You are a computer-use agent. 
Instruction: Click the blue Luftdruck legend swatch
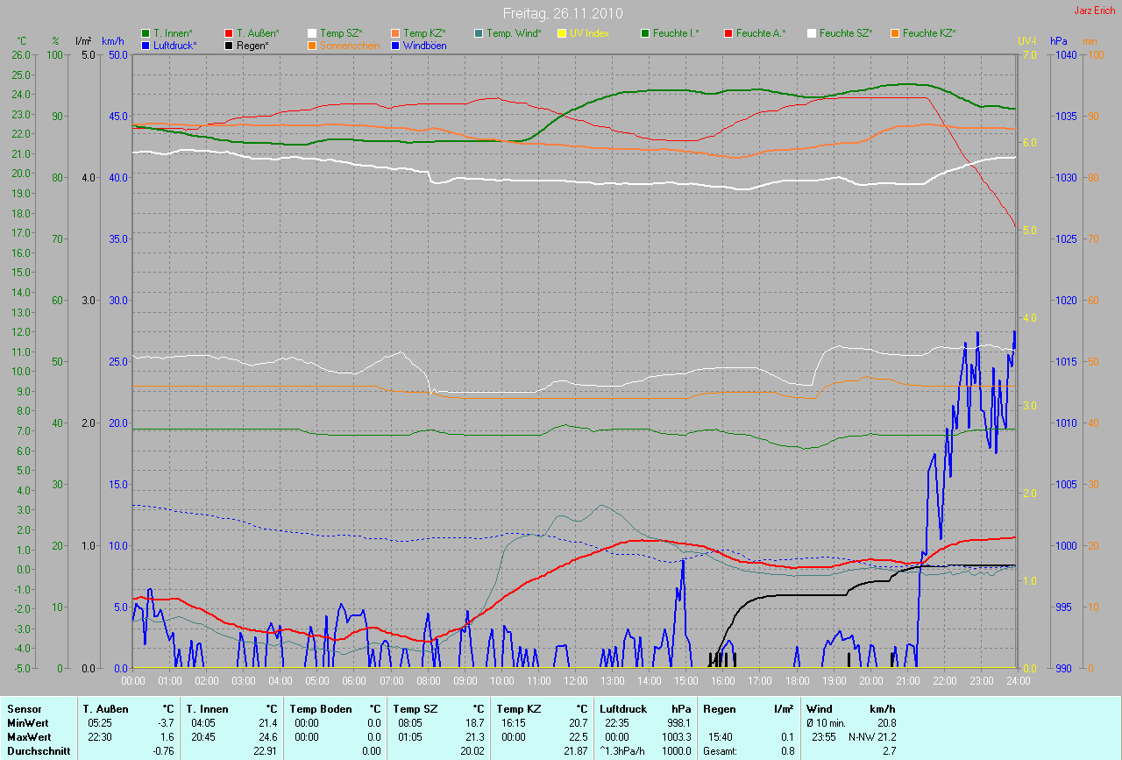146,45
